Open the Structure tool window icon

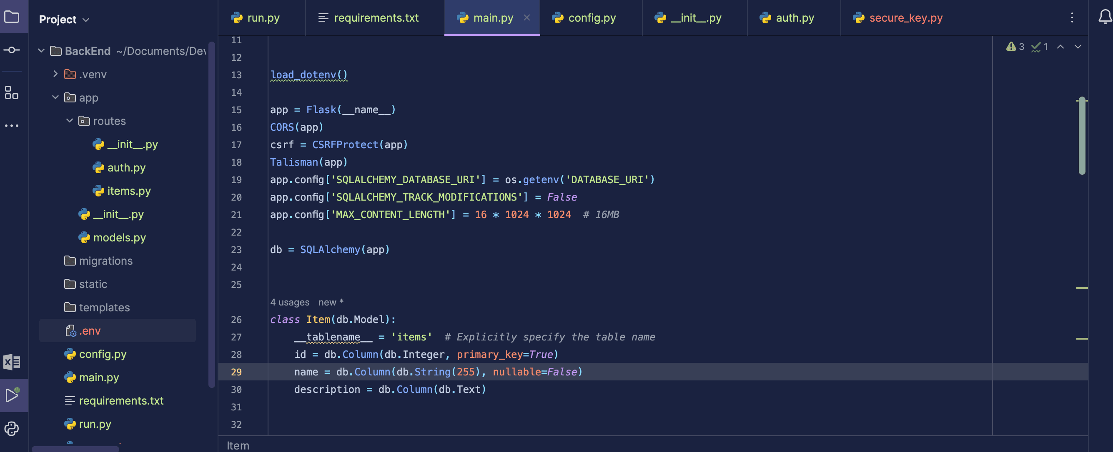[x=12, y=92]
